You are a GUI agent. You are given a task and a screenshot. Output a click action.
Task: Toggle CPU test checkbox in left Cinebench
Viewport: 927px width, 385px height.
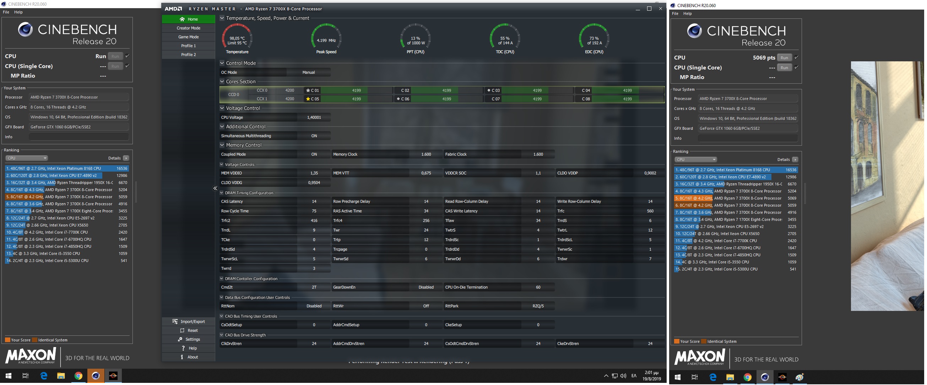tap(128, 56)
